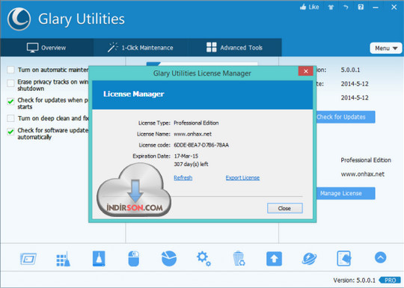Click Version: 5.0.0.1 in status bar
Image resolution: width=404 pixels, height=288 pixels.
pyautogui.click(x=355, y=280)
